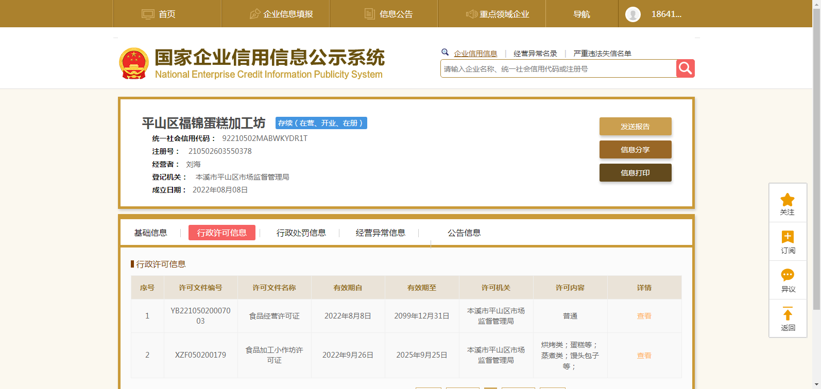The width and height of the screenshot is (821, 389).
Task: Click the monitor icon beside 首页
Action: [148, 14]
